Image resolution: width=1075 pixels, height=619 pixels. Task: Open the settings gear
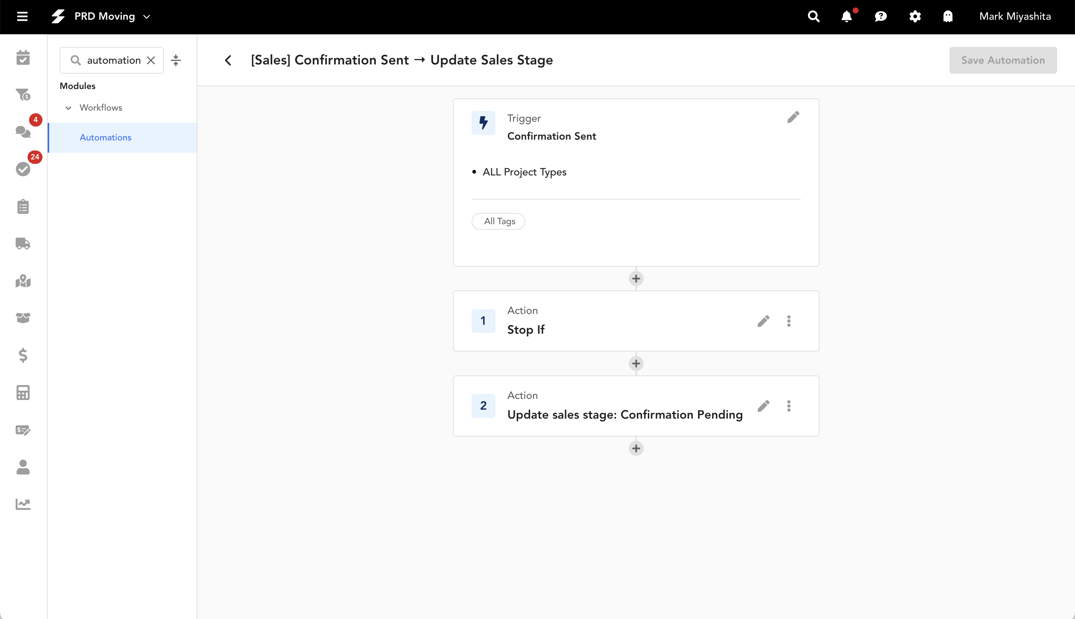click(915, 17)
